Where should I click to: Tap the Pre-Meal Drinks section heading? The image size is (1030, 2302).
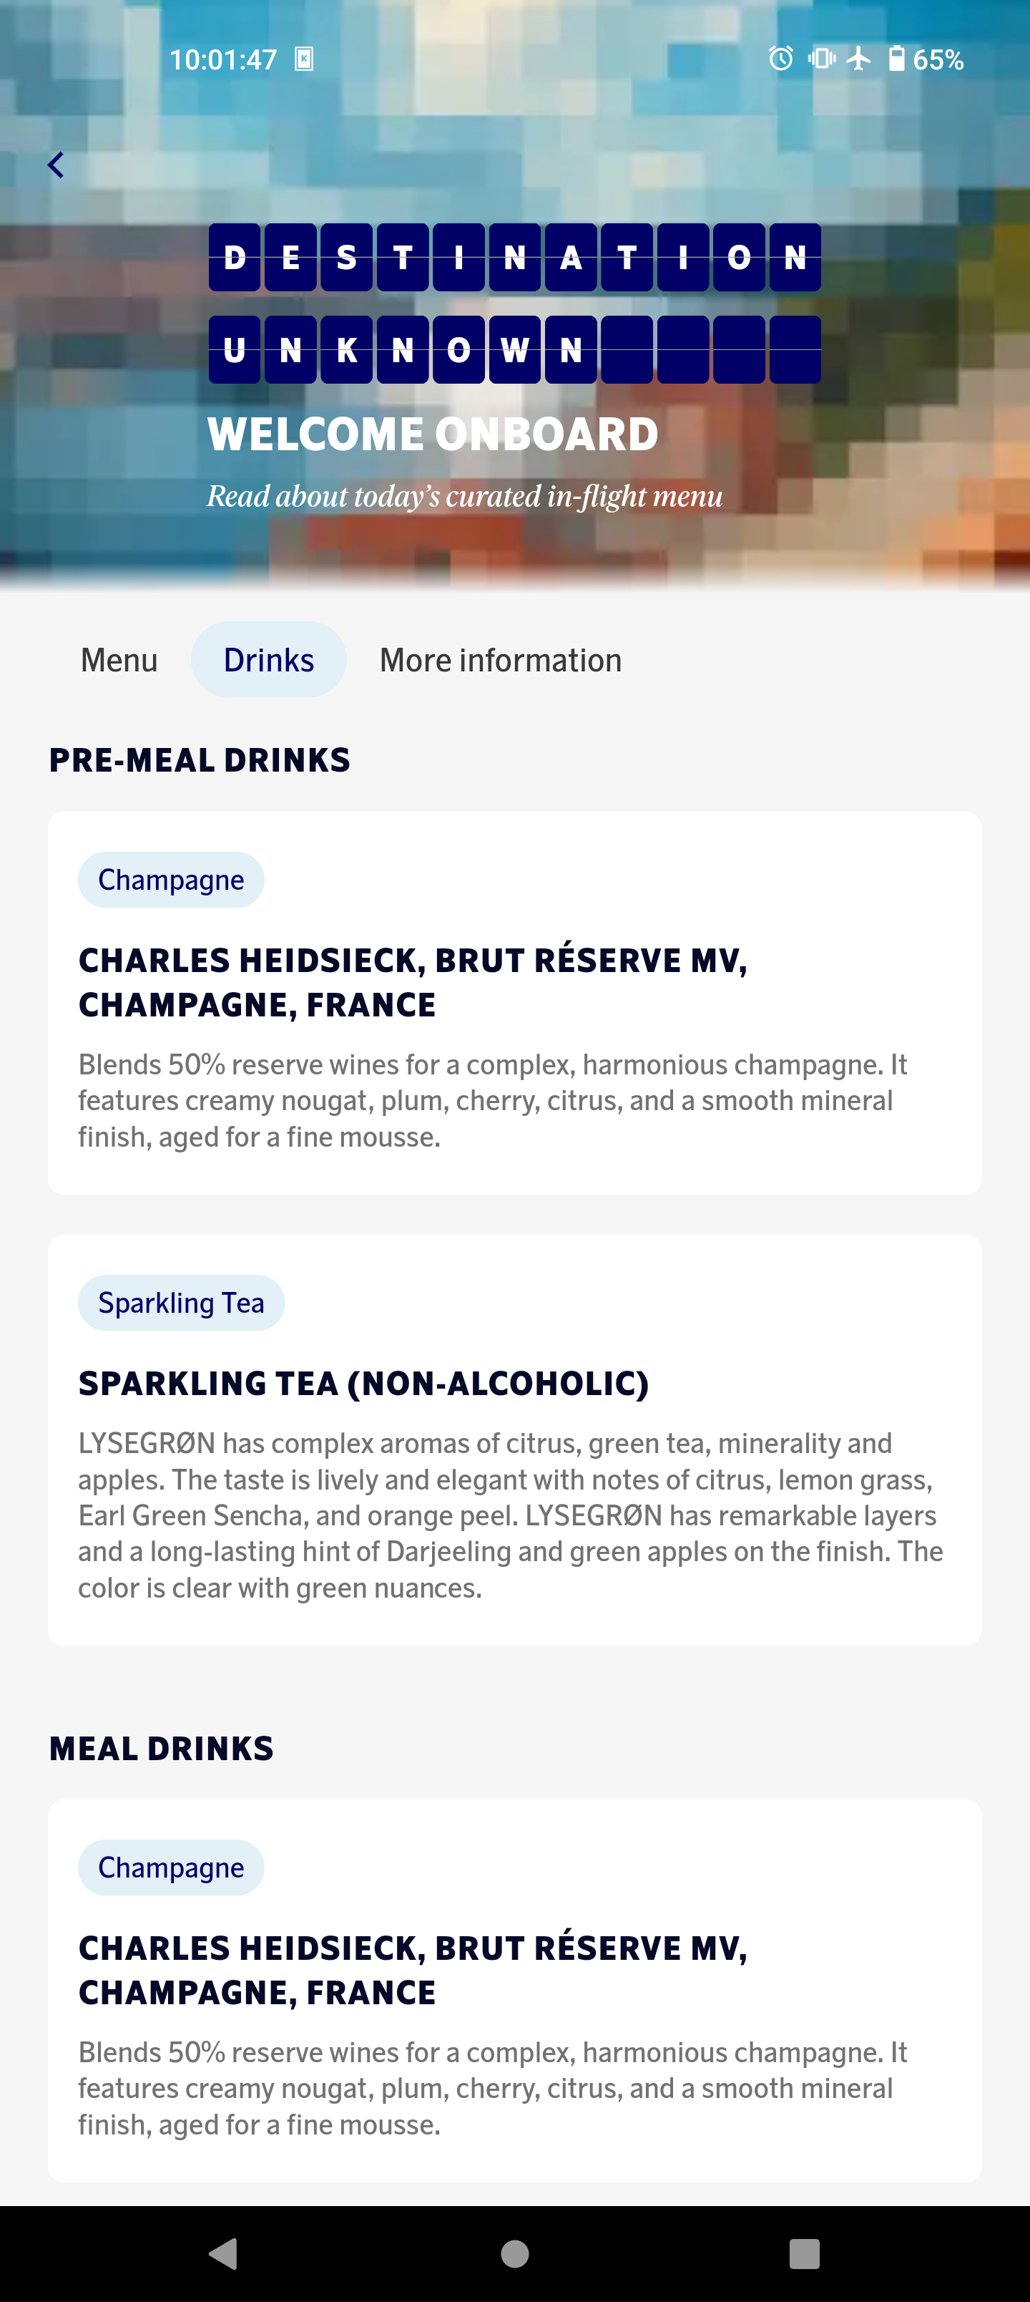(200, 759)
